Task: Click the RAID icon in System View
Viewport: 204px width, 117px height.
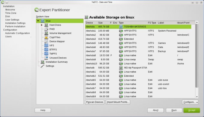Action: (x=46, y=29)
